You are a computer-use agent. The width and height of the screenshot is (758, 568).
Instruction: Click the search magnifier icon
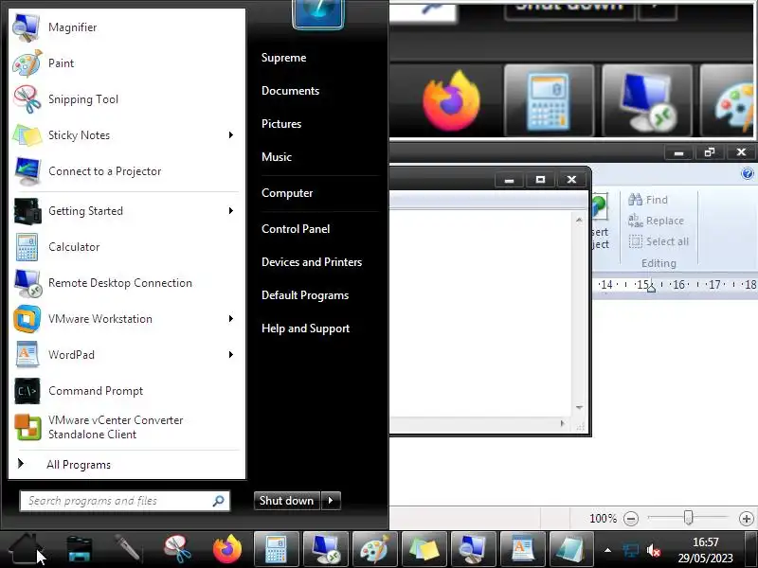[x=219, y=501]
